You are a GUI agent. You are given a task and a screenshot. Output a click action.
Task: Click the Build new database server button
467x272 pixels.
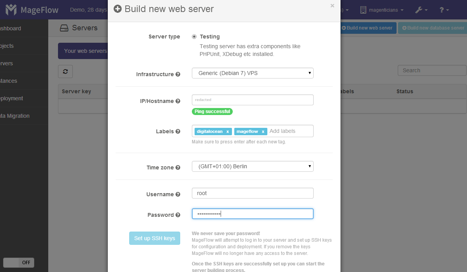pos(433,28)
